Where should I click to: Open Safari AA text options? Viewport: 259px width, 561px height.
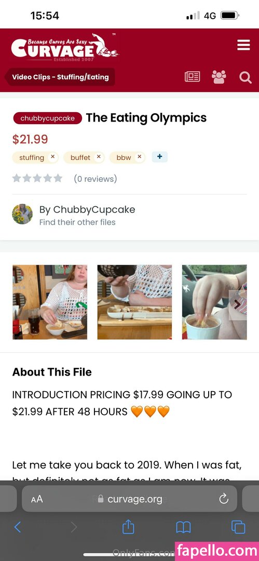coord(37,499)
